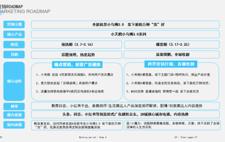
Task: Click the 营销主题 label box
Action: pyautogui.click(x=14, y=24)
